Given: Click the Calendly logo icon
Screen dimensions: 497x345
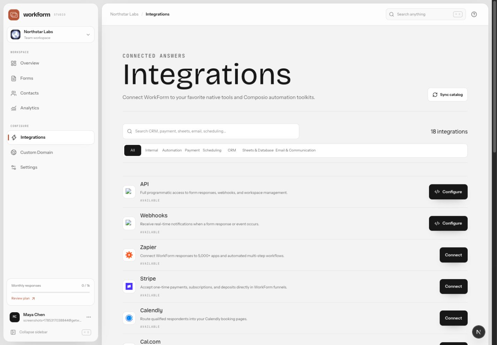Looking at the screenshot, I should (129, 318).
